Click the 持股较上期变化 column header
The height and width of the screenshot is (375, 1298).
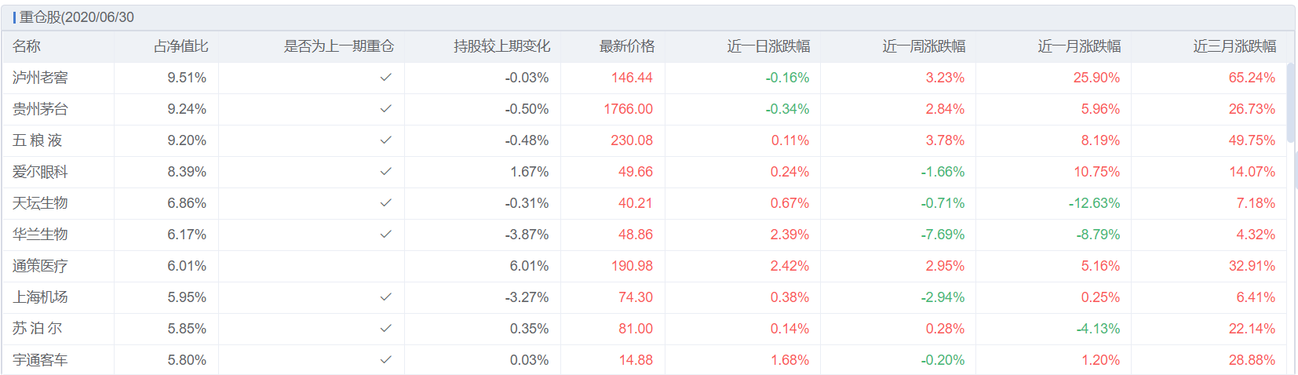[x=501, y=46]
